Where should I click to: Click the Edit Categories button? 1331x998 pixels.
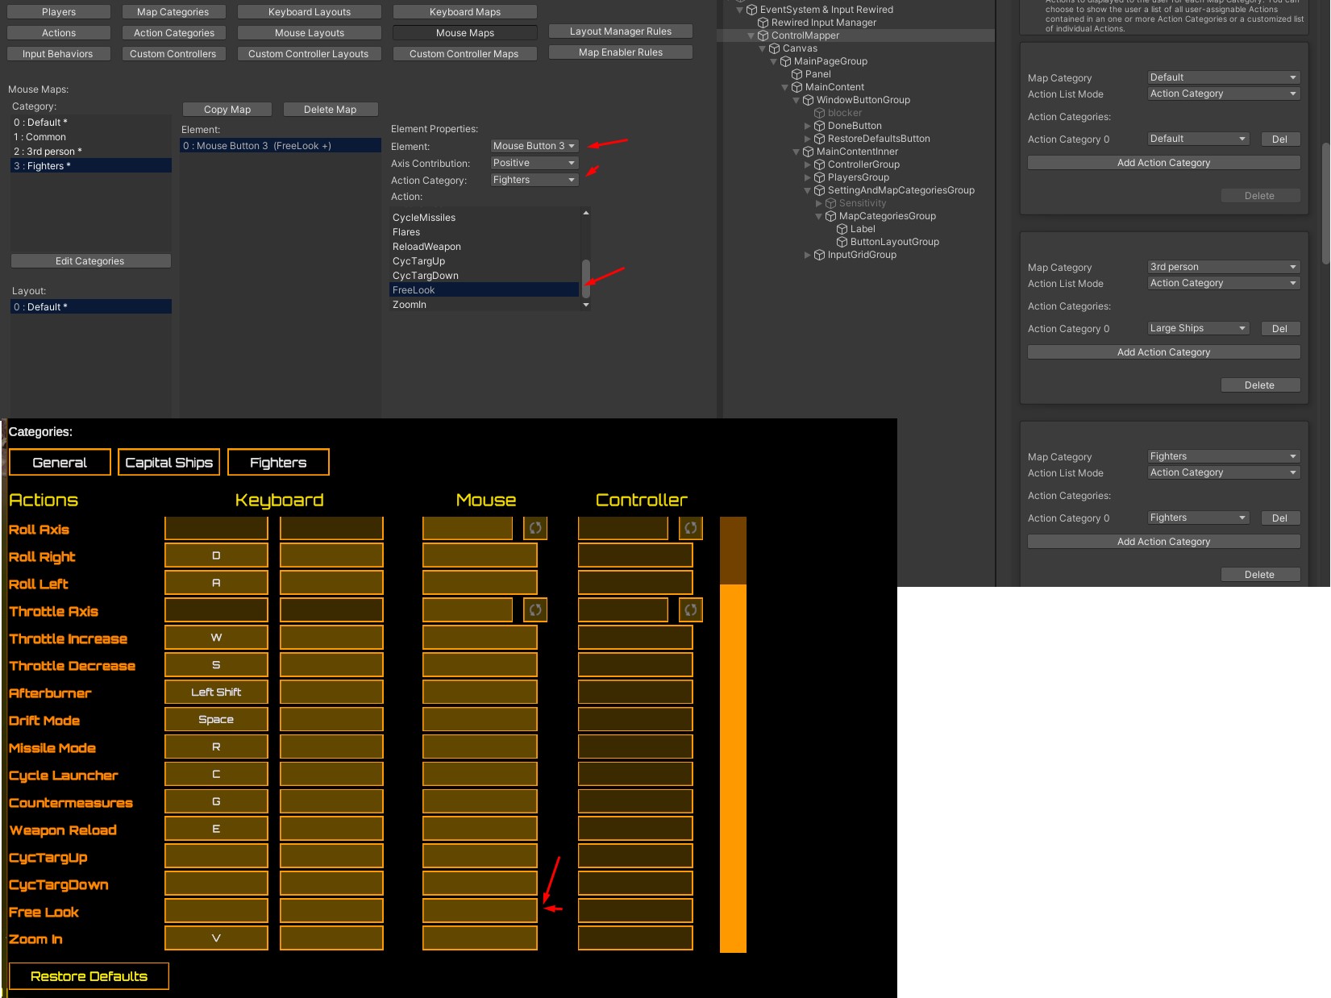(90, 260)
